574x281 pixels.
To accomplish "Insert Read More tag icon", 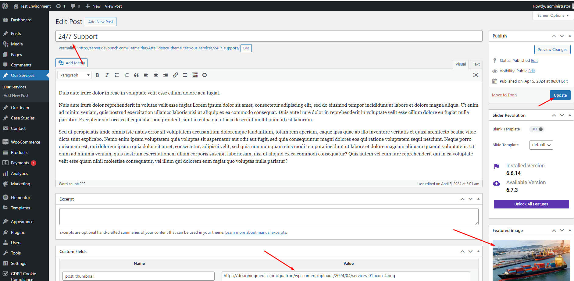I will tap(185, 75).
